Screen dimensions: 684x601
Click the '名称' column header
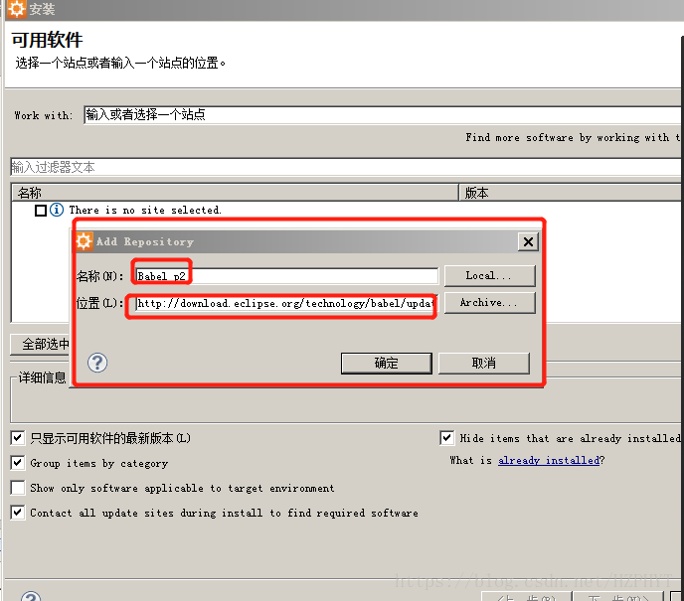pyautogui.click(x=234, y=193)
